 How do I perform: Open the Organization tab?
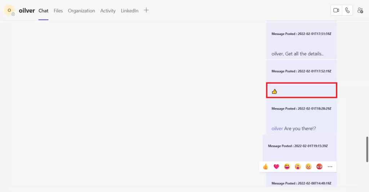coord(81,11)
